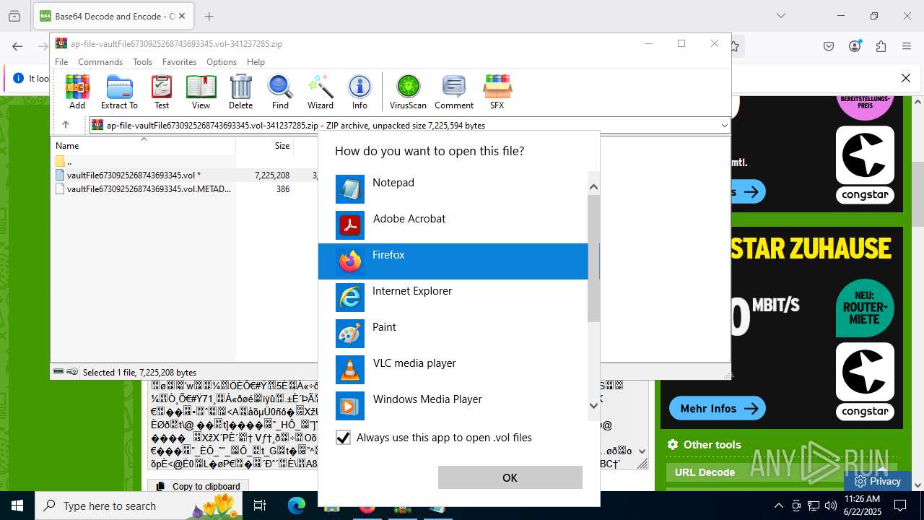924x520 pixels.
Task: Open Firefox account icon
Action: coord(855,46)
